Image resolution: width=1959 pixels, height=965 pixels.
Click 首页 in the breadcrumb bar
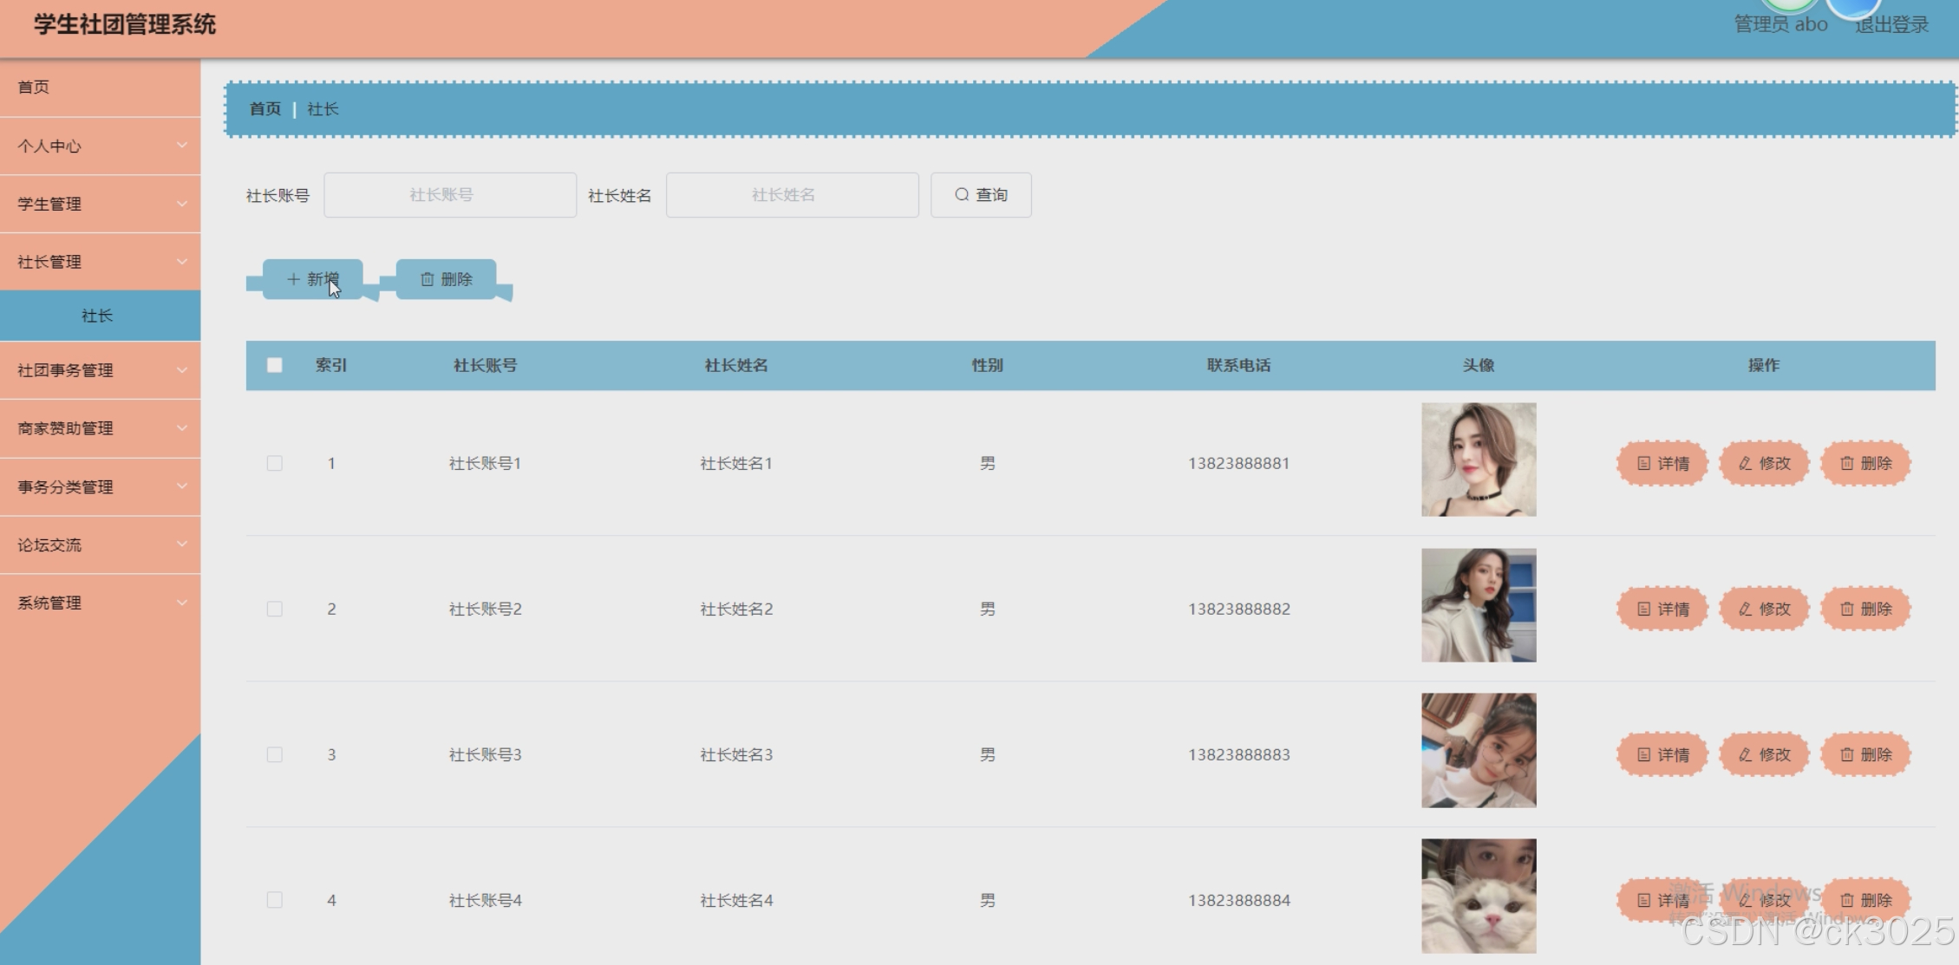point(265,109)
